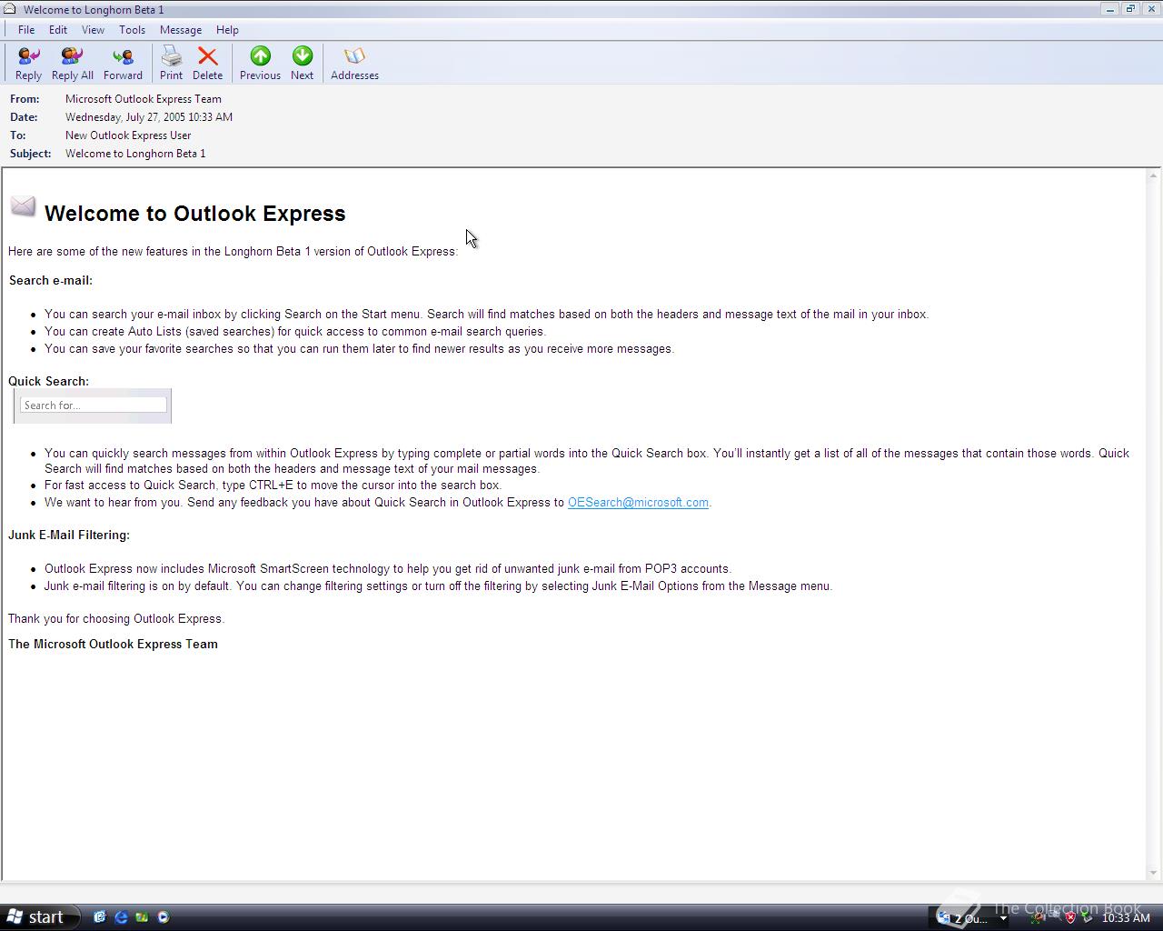Go to the Next message (green down arrow)
The image size is (1163, 931).
point(302,64)
